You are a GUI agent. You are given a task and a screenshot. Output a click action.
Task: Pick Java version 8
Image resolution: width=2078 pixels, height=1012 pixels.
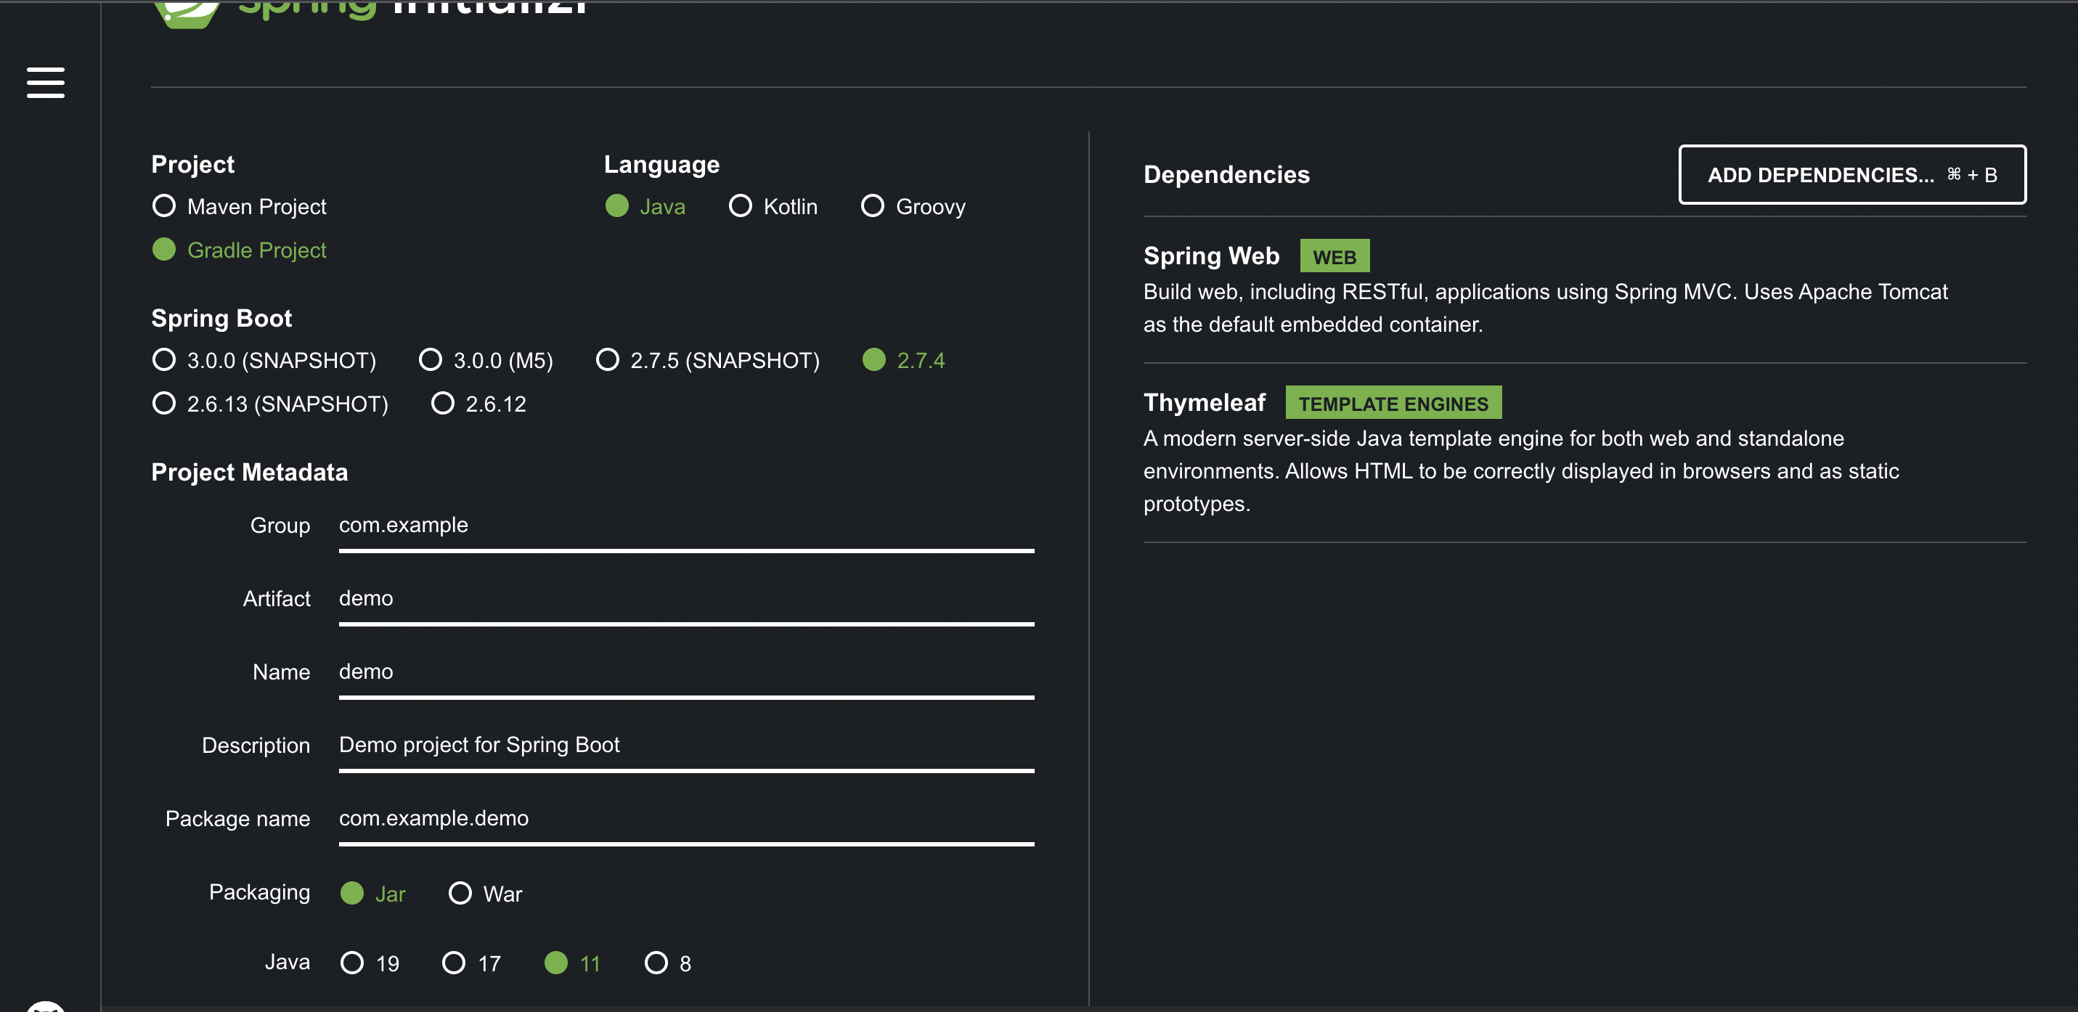pos(668,963)
